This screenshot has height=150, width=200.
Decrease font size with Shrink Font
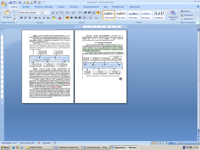pos(57,13)
